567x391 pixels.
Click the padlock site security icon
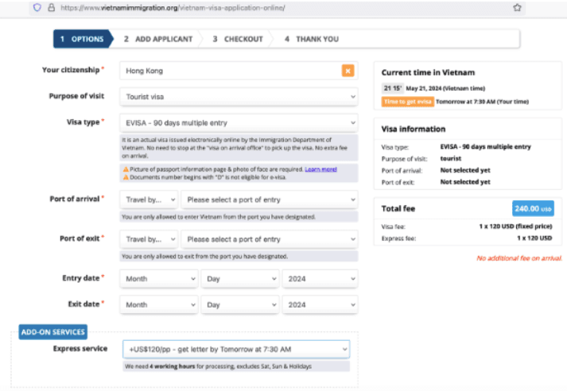tap(51, 7)
